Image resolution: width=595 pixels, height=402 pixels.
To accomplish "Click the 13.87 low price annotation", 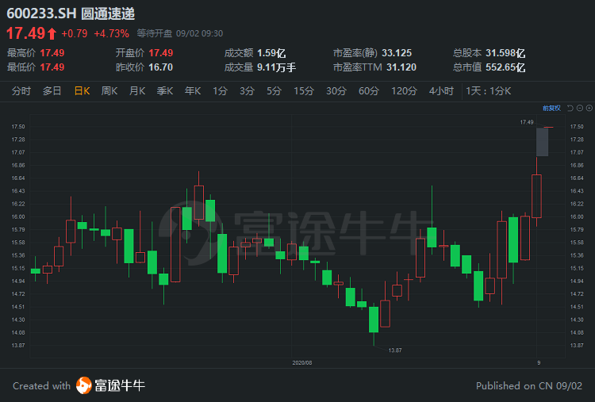I will pyautogui.click(x=395, y=350).
